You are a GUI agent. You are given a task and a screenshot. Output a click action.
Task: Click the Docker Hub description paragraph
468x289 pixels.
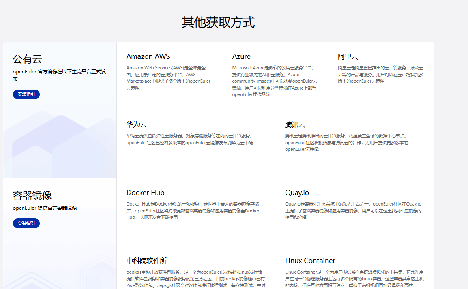(193, 210)
